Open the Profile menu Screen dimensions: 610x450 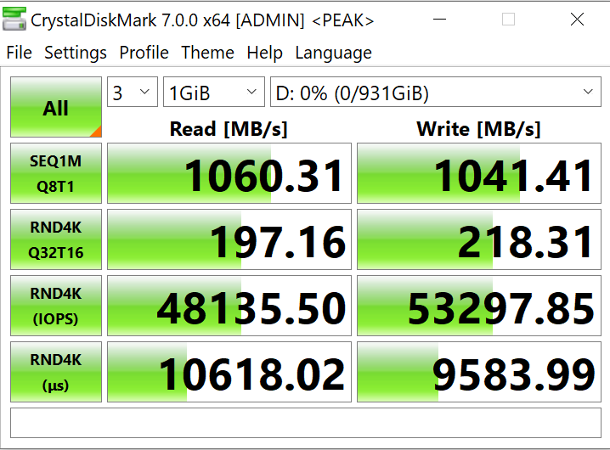tap(144, 53)
